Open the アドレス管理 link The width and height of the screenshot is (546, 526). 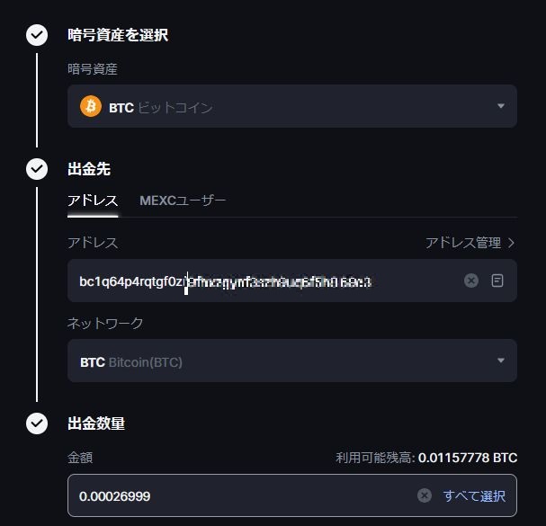(x=462, y=243)
